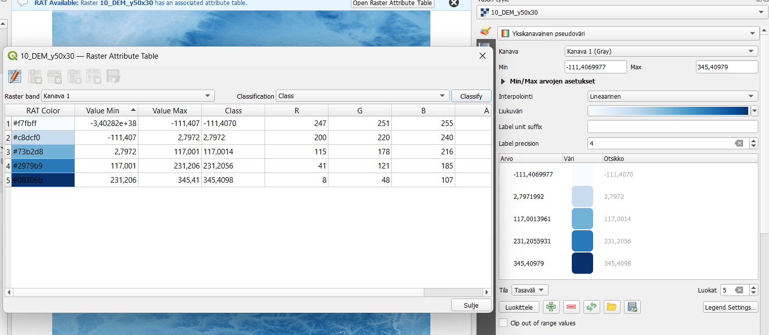This screenshot has height=335, width=769.
Task: Click the remove row icon in RAT toolbar
Action: 94,76
